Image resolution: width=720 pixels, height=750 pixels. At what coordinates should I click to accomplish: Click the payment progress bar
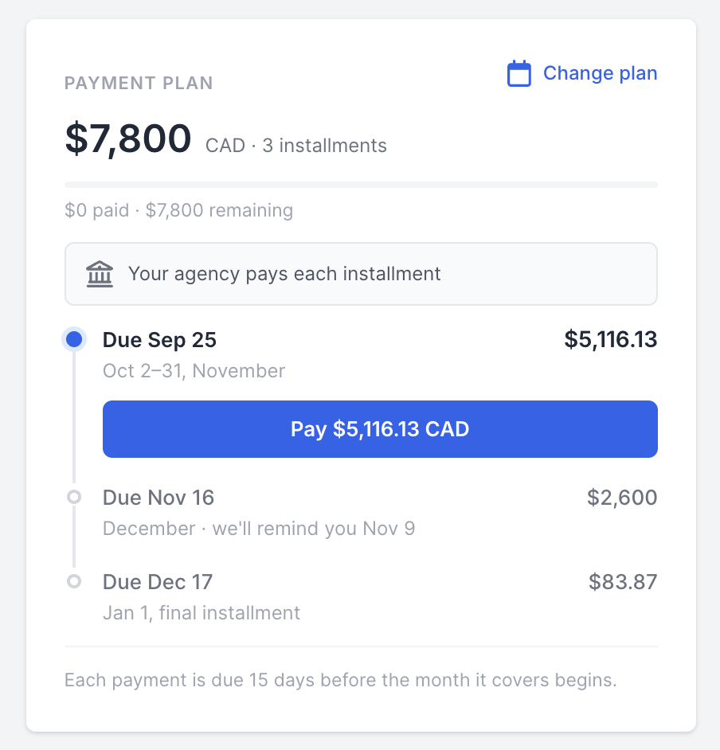(362, 185)
